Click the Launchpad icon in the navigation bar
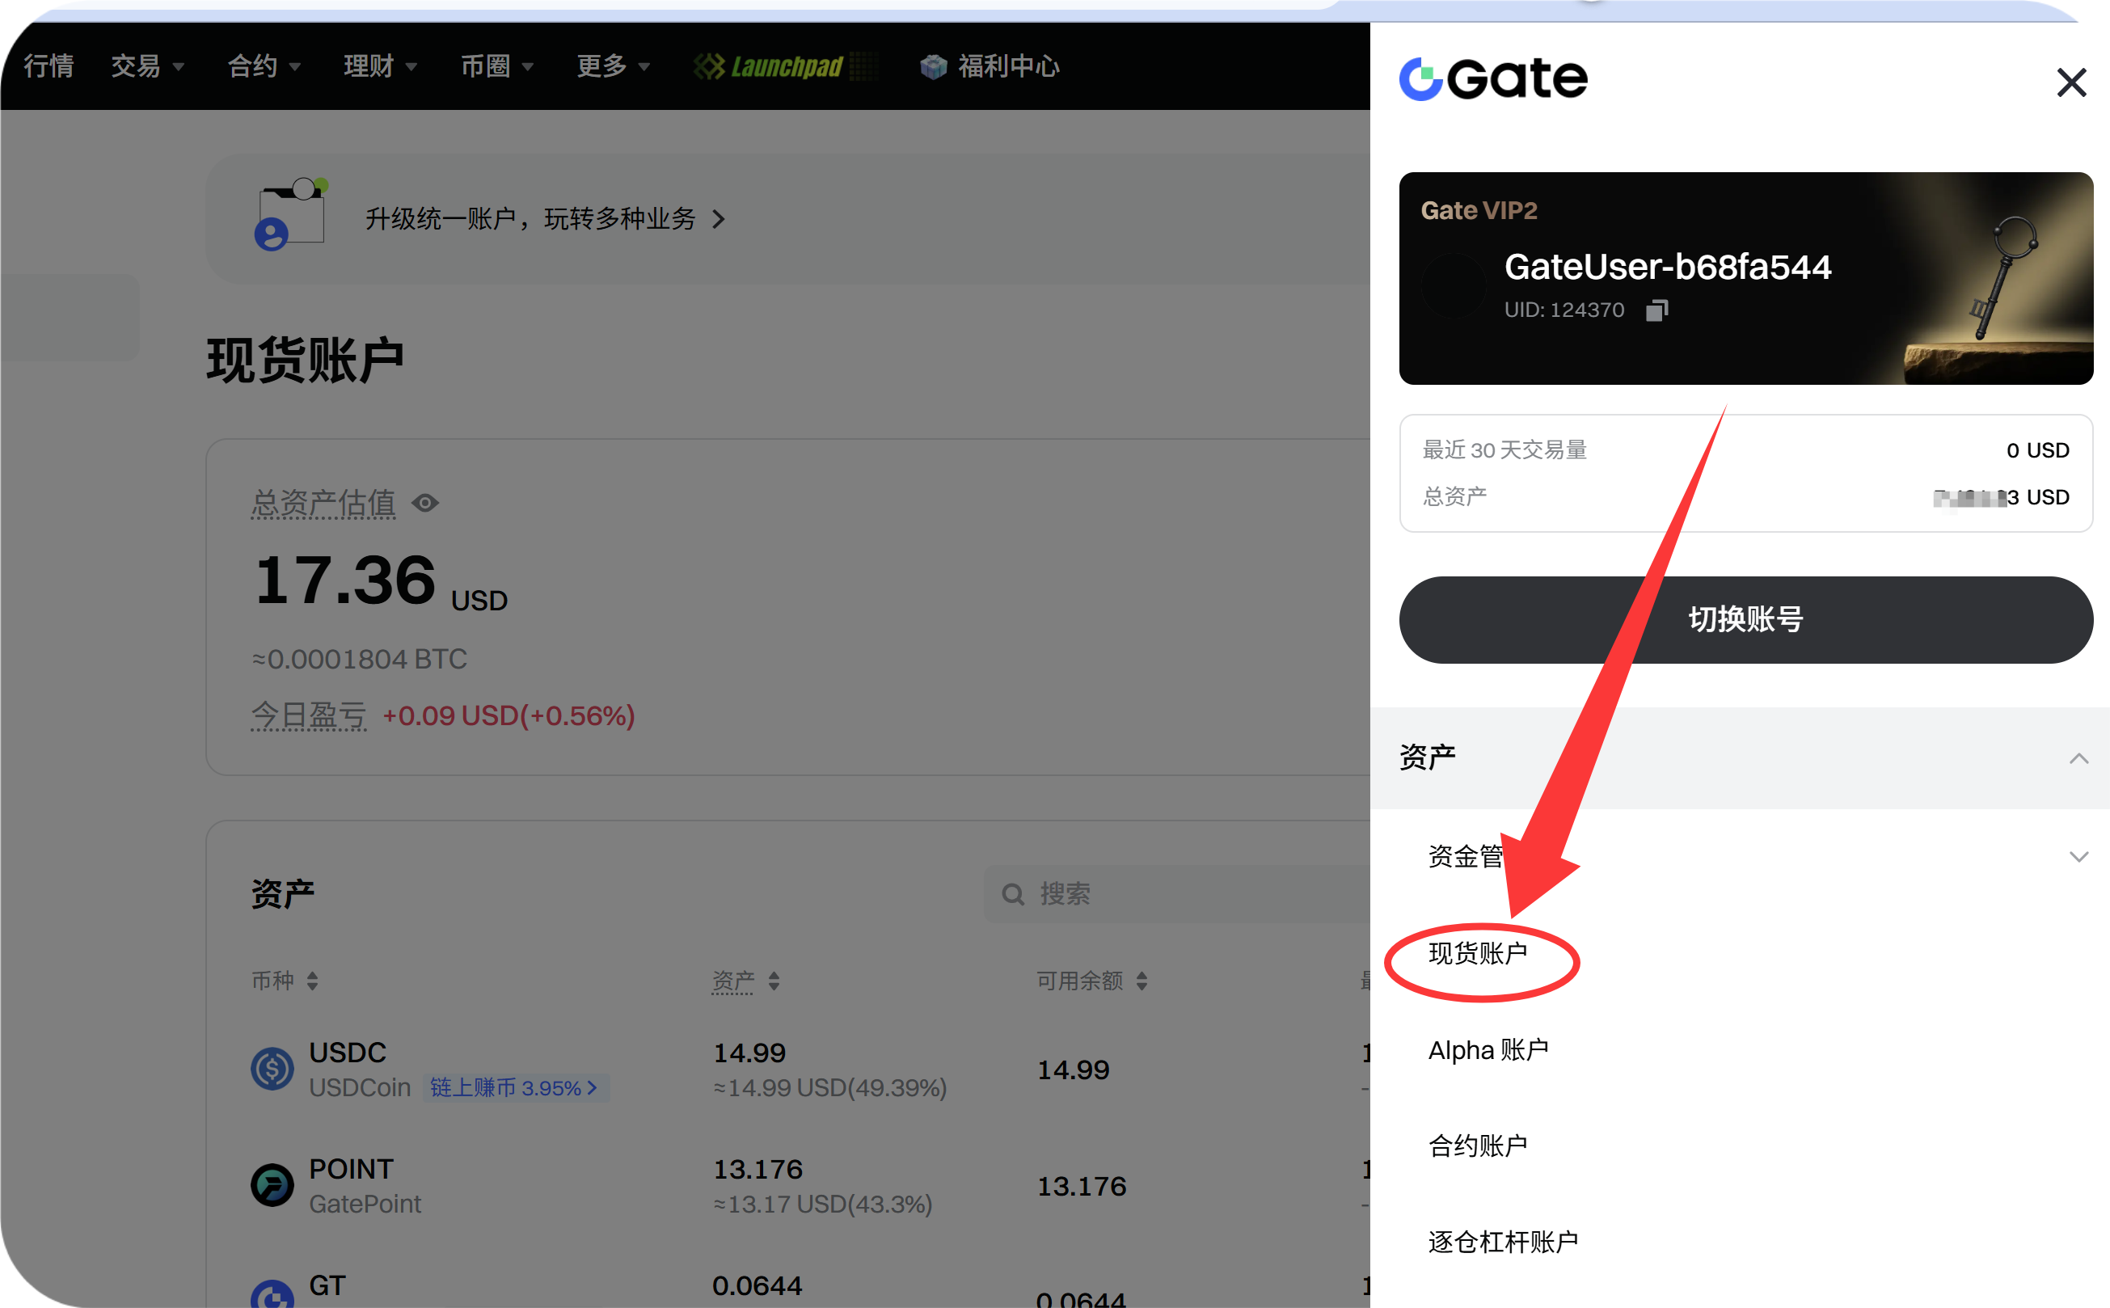This screenshot has height=1308, width=2110. coord(709,65)
